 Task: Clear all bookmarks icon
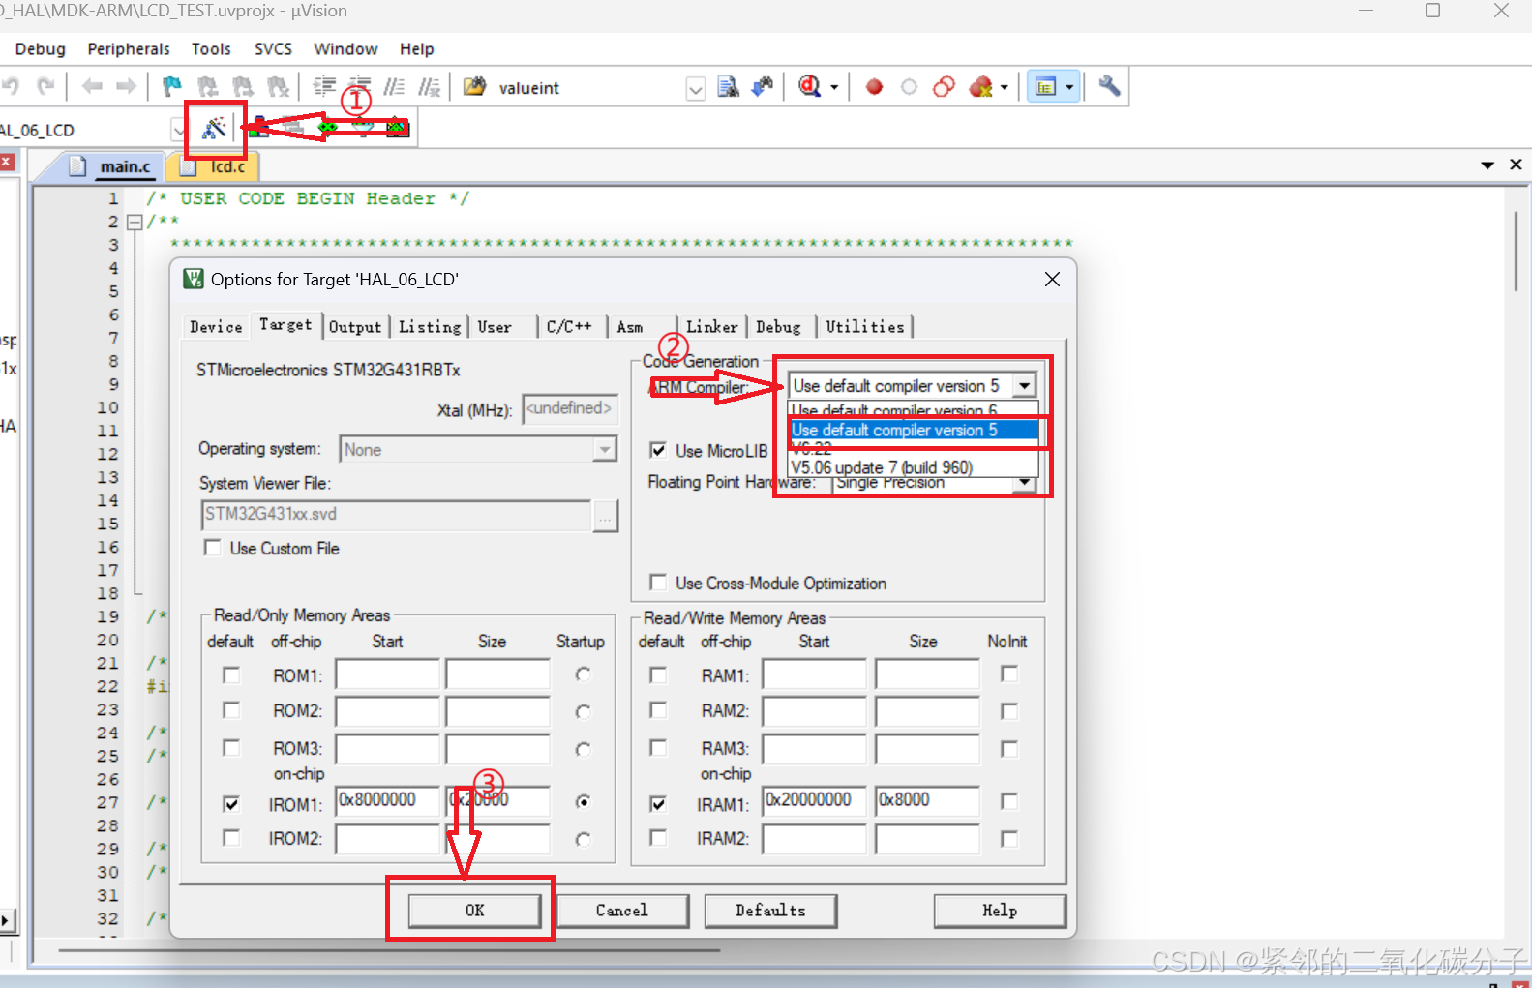pos(279,87)
